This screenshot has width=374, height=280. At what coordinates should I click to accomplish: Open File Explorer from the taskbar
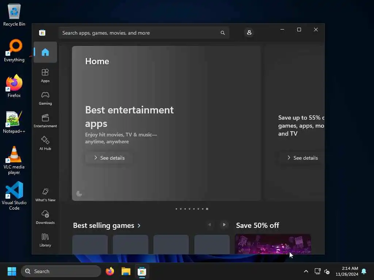[126, 271]
